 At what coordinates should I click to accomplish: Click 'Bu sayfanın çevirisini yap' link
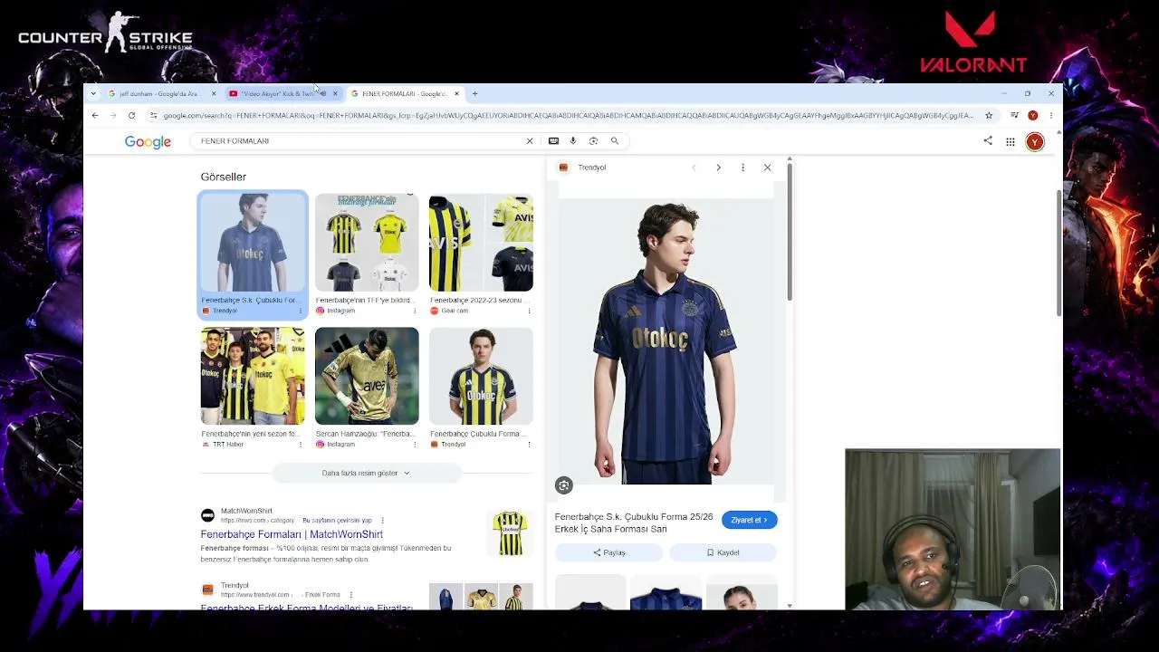(337, 521)
